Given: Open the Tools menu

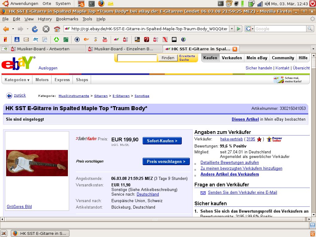Looking at the screenshot, I should [87, 19].
